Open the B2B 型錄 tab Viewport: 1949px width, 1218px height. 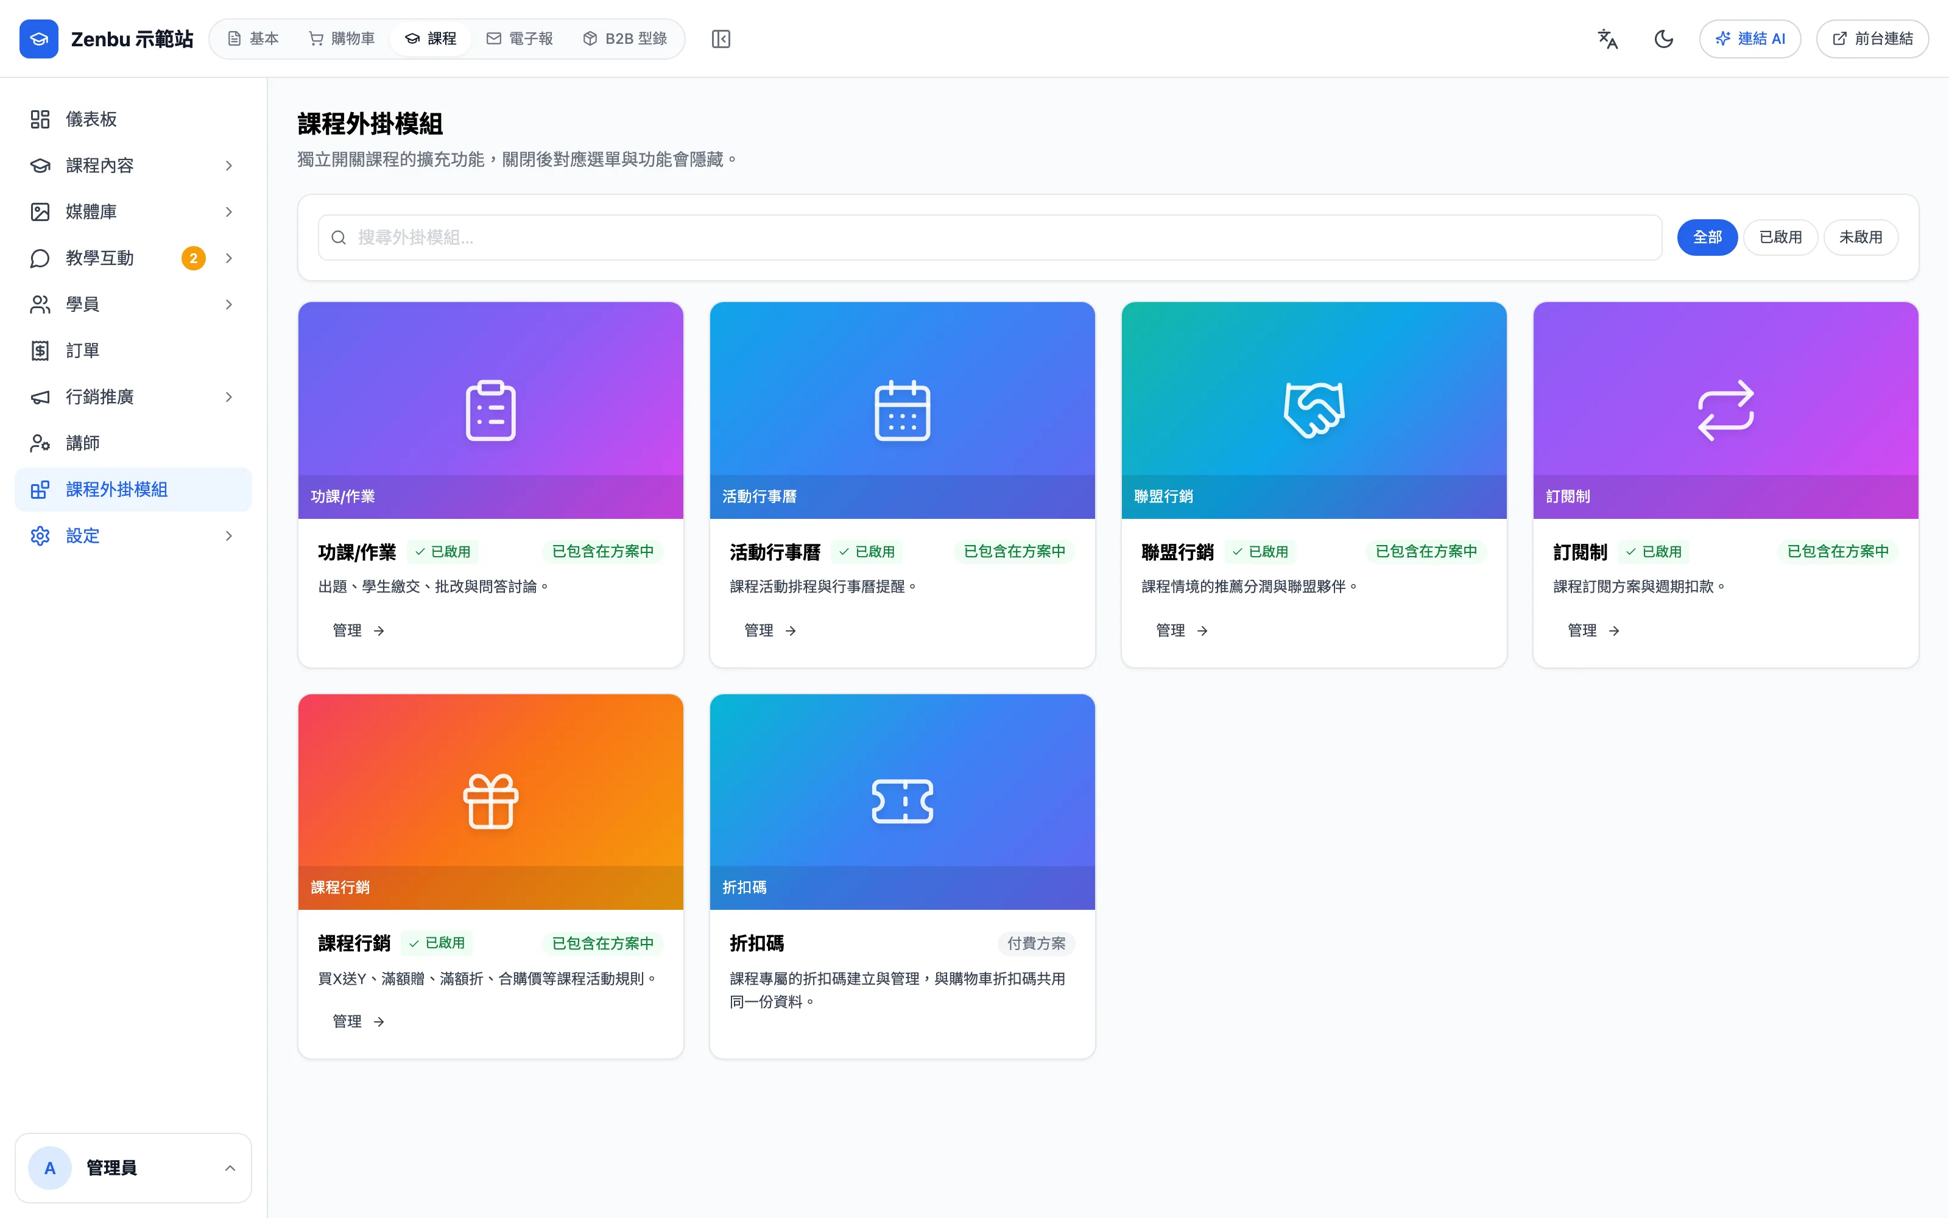[625, 38]
